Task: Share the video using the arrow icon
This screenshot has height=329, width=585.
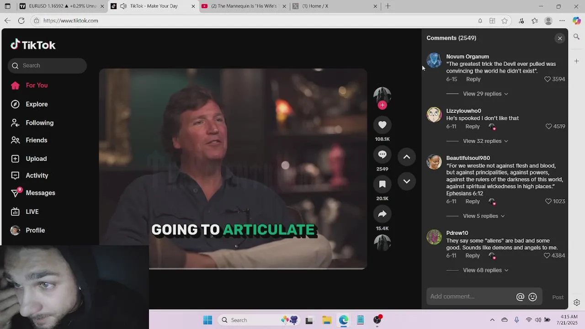Action: [x=382, y=214]
